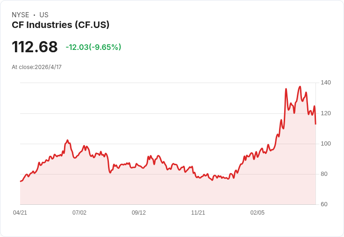The height and width of the screenshot is (237, 344).
Task: Click the green -12.03(-9.65%) change value
Action: (93, 47)
